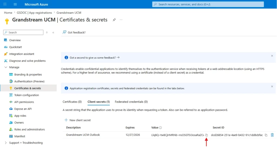The width and height of the screenshot is (277, 148).
Task: Open the Azure apps grid launcher
Action: (5, 4)
